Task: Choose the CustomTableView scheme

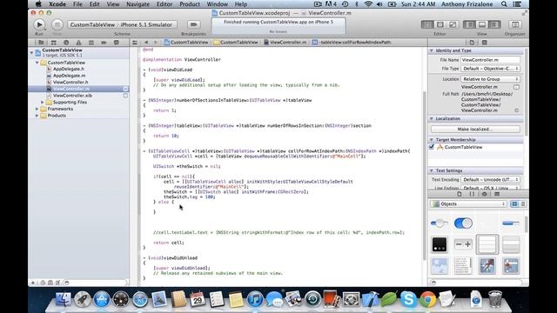Action: point(92,24)
